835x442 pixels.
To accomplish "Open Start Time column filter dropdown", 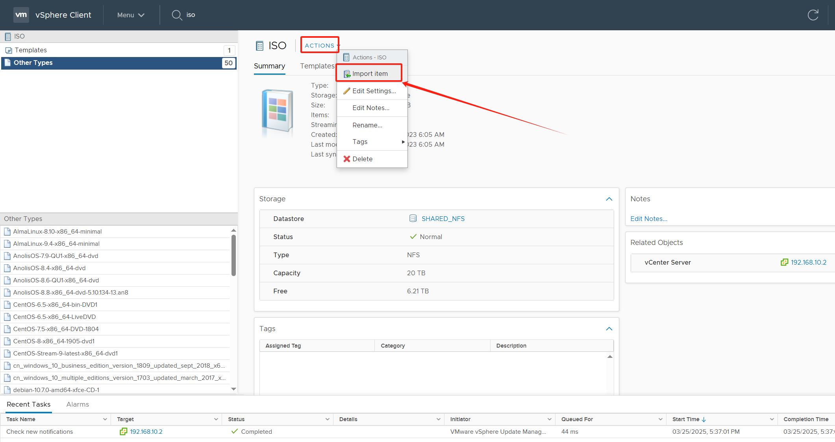I will 772,419.
